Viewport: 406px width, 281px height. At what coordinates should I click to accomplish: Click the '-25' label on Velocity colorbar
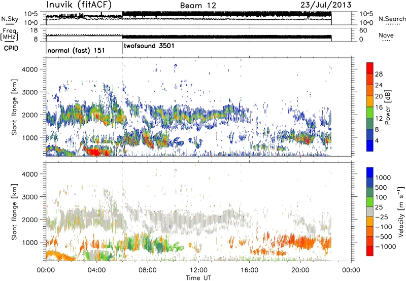[x=382, y=217]
